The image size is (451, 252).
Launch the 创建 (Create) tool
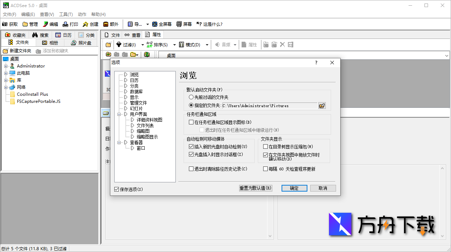(x=90, y=24)
